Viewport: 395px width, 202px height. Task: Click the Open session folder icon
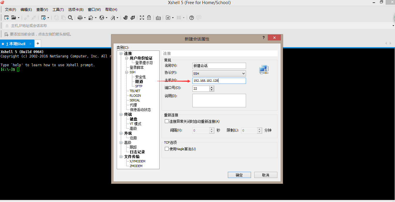pos(13,18)
